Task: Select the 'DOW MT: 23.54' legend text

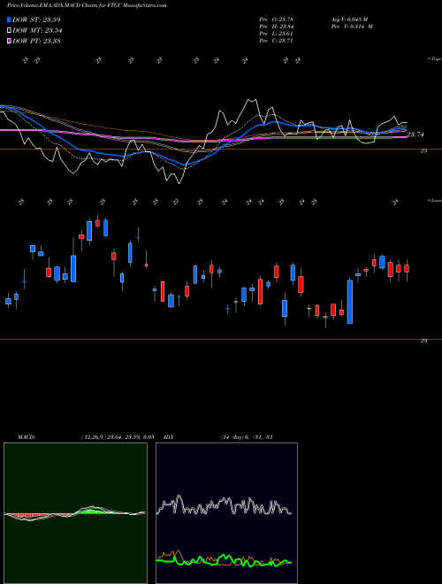Action: pos(37,31)
